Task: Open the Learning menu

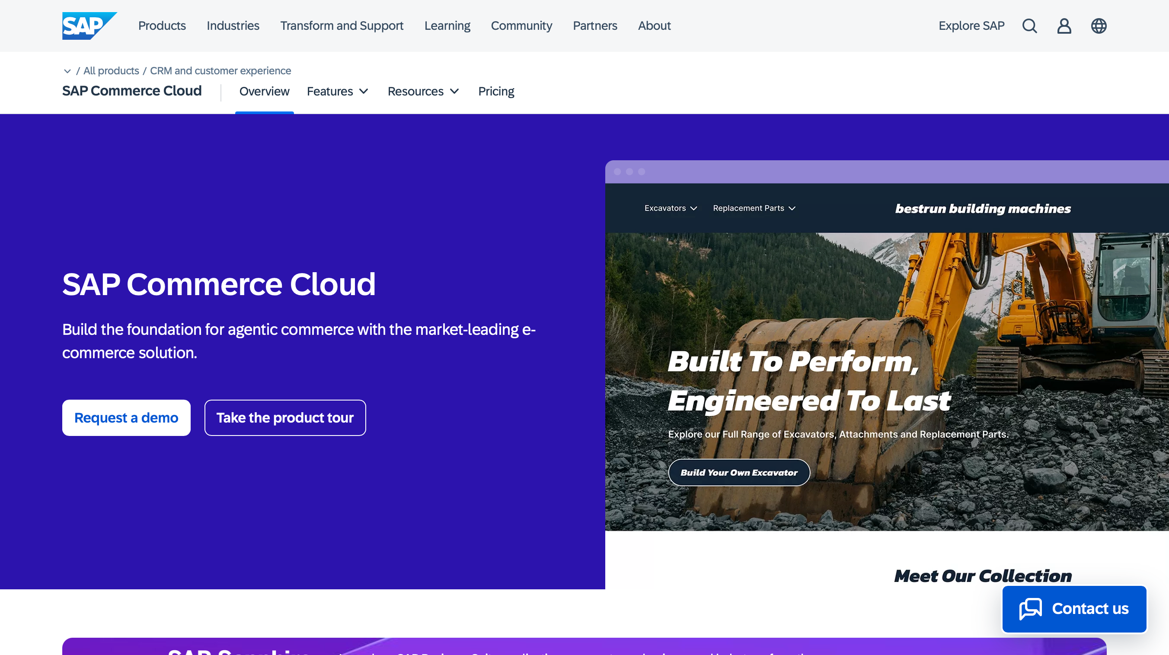Action: [x=447, y=26]
